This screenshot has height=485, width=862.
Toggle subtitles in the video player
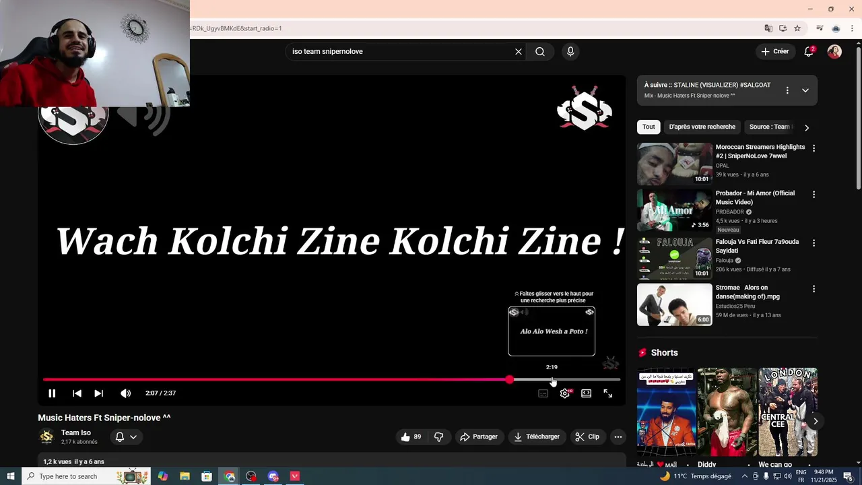tap(543, 393)
